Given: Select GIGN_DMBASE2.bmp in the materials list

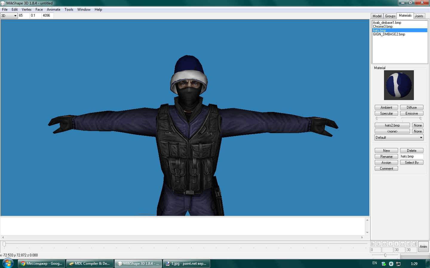Looking at the screenshot, I should (x=400, y=34).
